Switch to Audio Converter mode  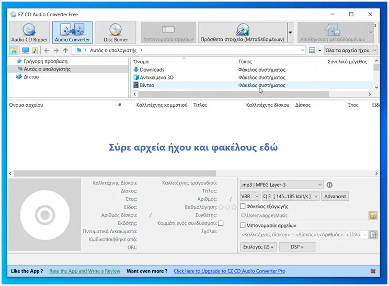coord(73,32)
